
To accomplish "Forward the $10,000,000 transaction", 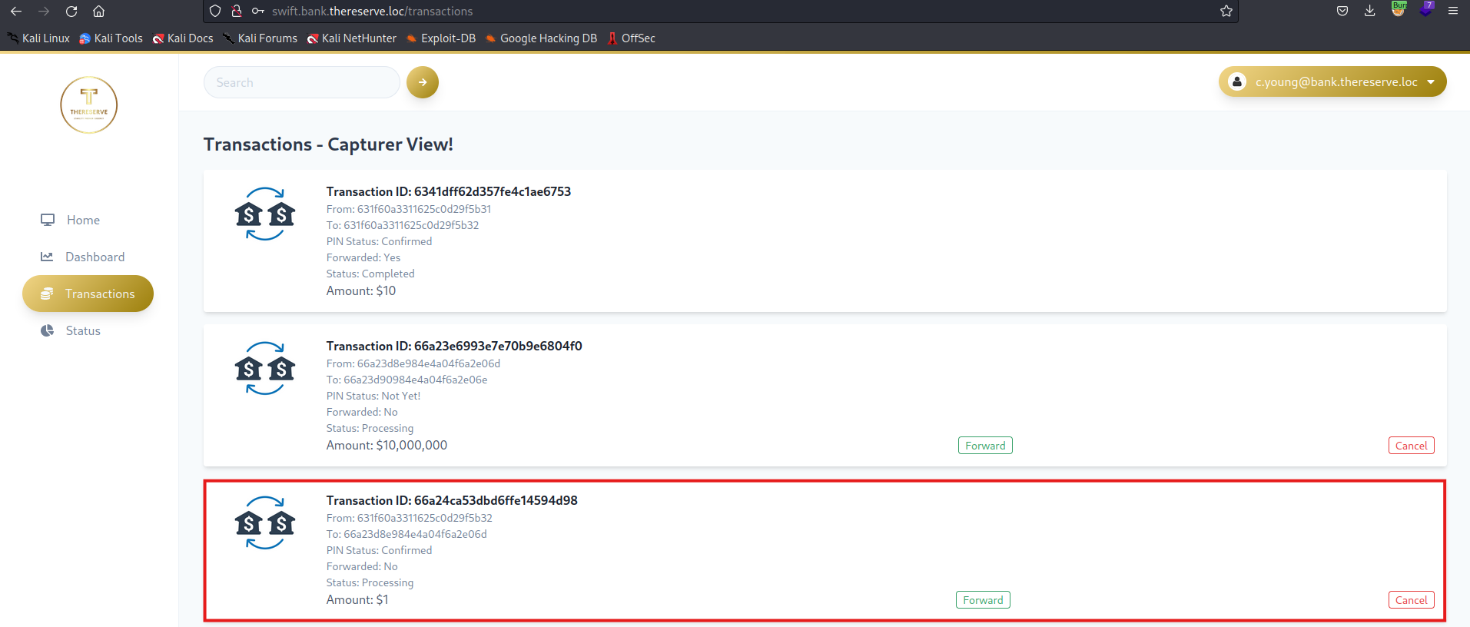I will [984, 446].
